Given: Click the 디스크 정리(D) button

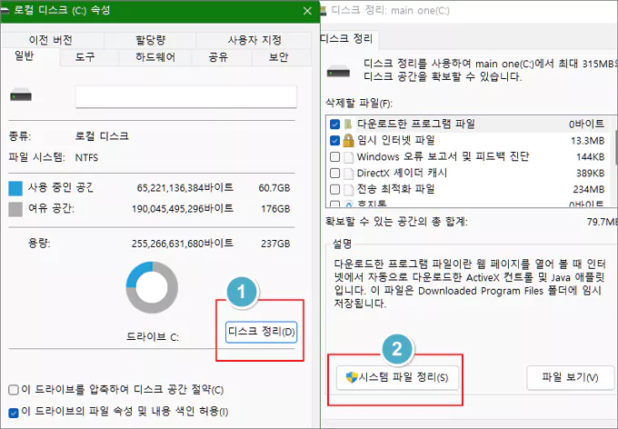Looking at the screenshot, I should [x=261, y=332].
